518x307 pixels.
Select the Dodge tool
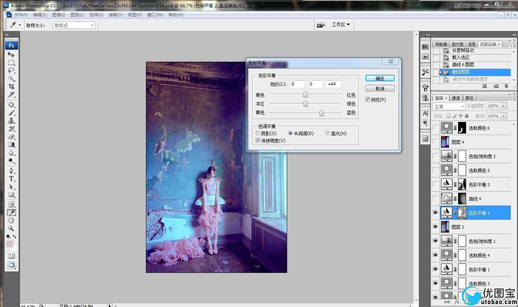(11, 160)
